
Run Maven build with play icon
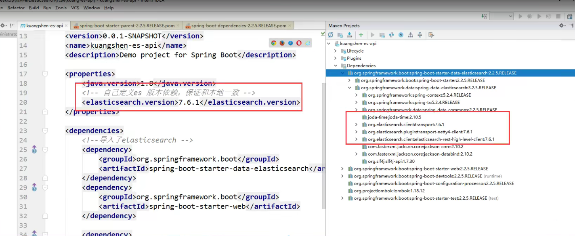tap(372, 35)
